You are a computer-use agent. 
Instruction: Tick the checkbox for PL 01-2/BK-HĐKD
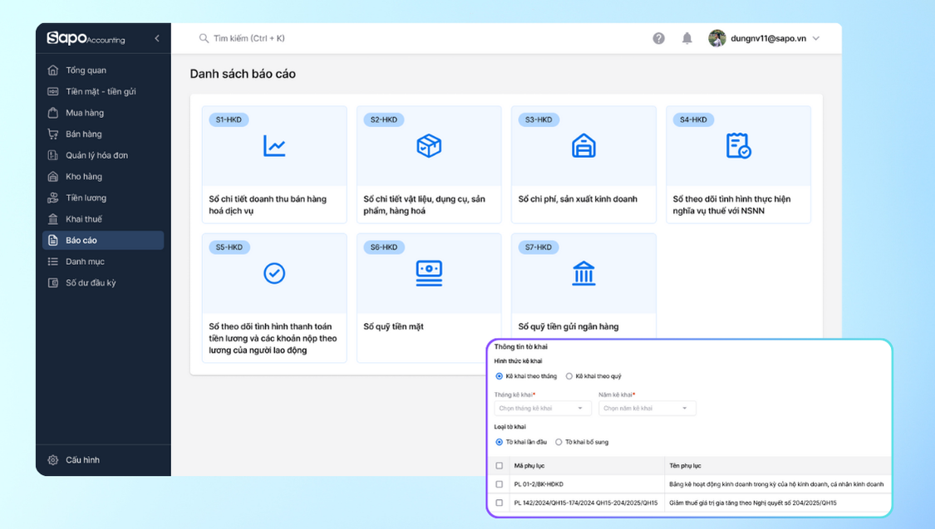499,483
